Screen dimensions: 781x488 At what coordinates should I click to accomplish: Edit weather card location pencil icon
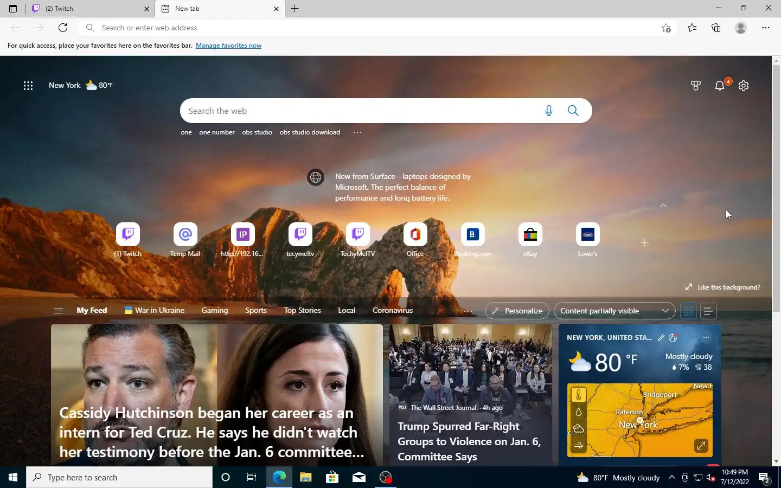point(661,337)
